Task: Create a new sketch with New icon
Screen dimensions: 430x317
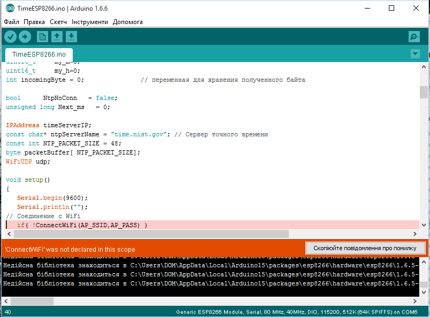Action: point(42,36)
